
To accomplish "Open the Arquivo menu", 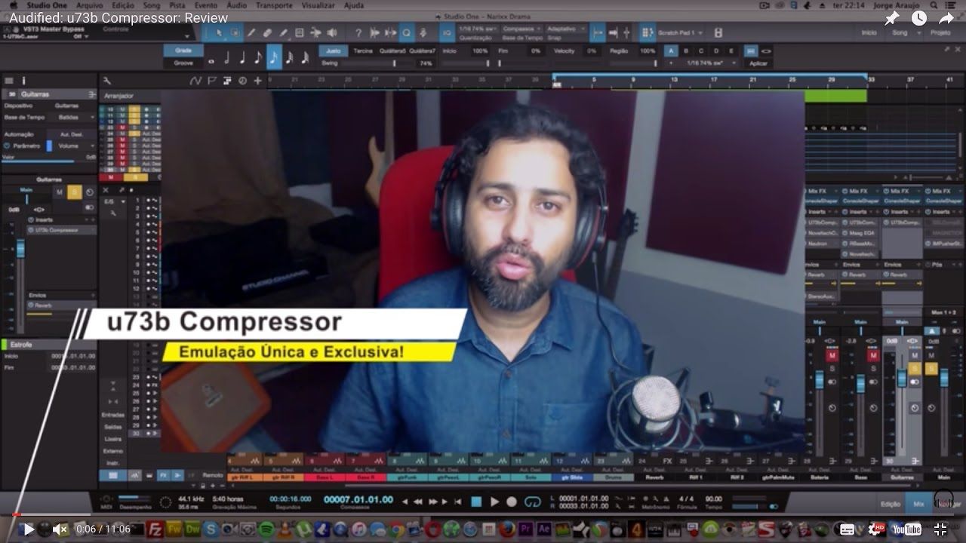I will point(89,5).
